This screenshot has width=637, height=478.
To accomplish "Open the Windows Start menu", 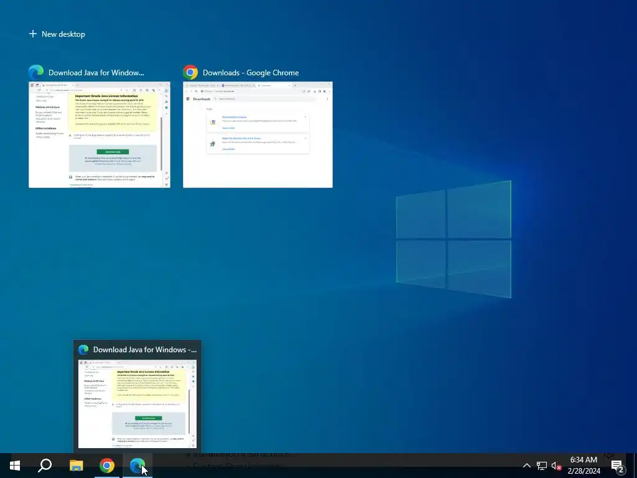I will click(x=15, y=466).
